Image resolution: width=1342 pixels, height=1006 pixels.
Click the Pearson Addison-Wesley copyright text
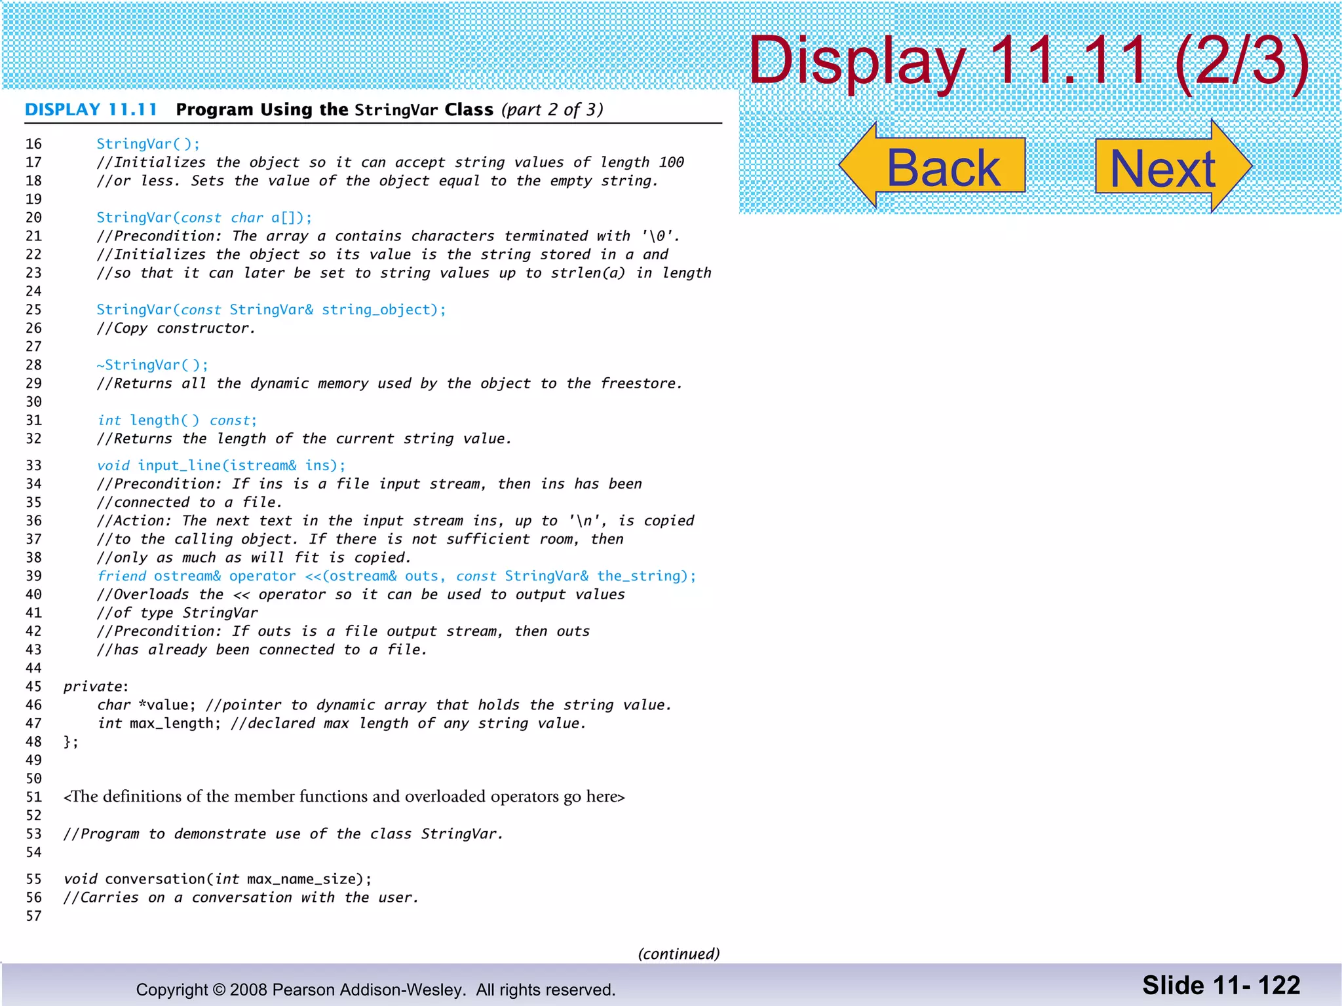(x=375, y=990)
